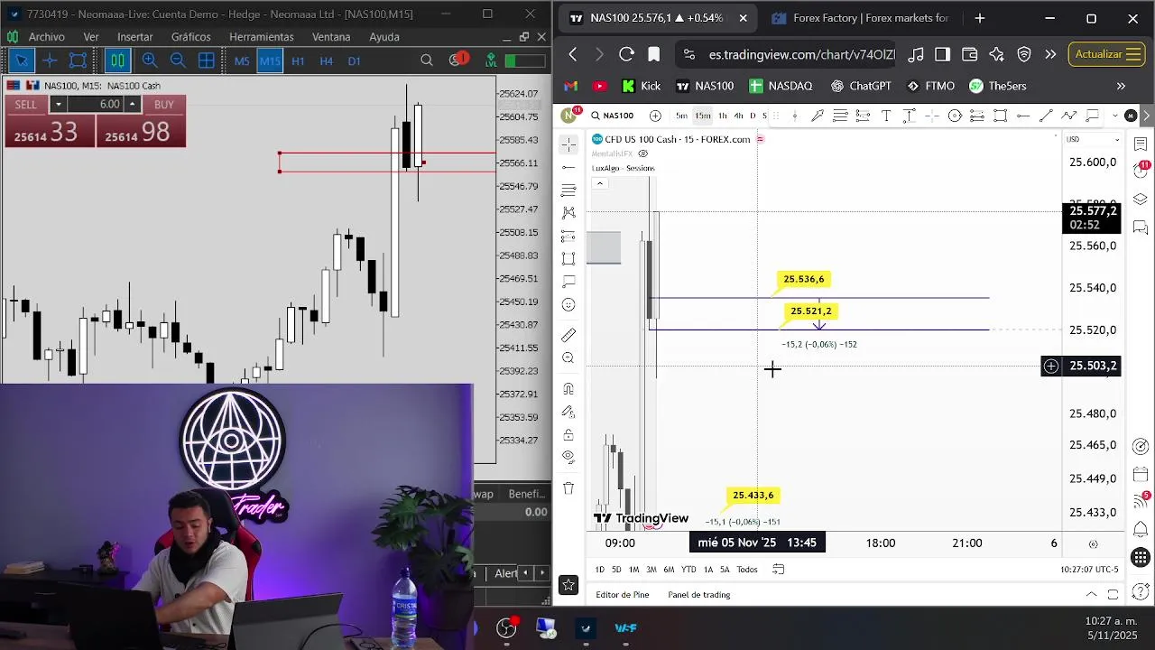Open the Gráficos menu
Viewport: 1155px width, 650px height.
[190, 37]
